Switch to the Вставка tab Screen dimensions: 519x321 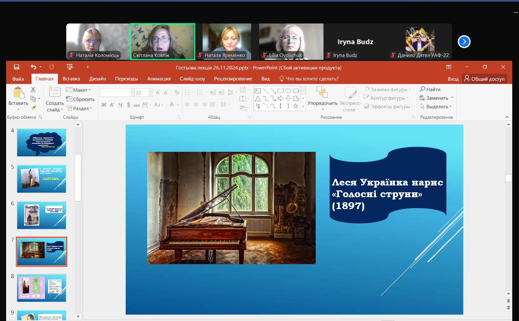coord(71,79)
